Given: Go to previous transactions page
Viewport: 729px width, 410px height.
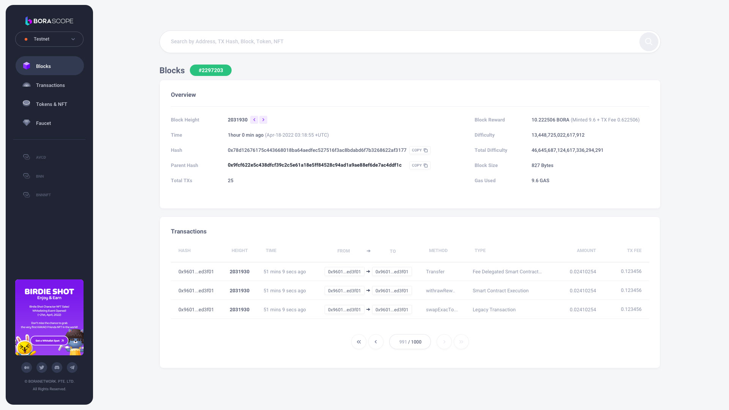Looking at the screenshot, I should point(376,342).
